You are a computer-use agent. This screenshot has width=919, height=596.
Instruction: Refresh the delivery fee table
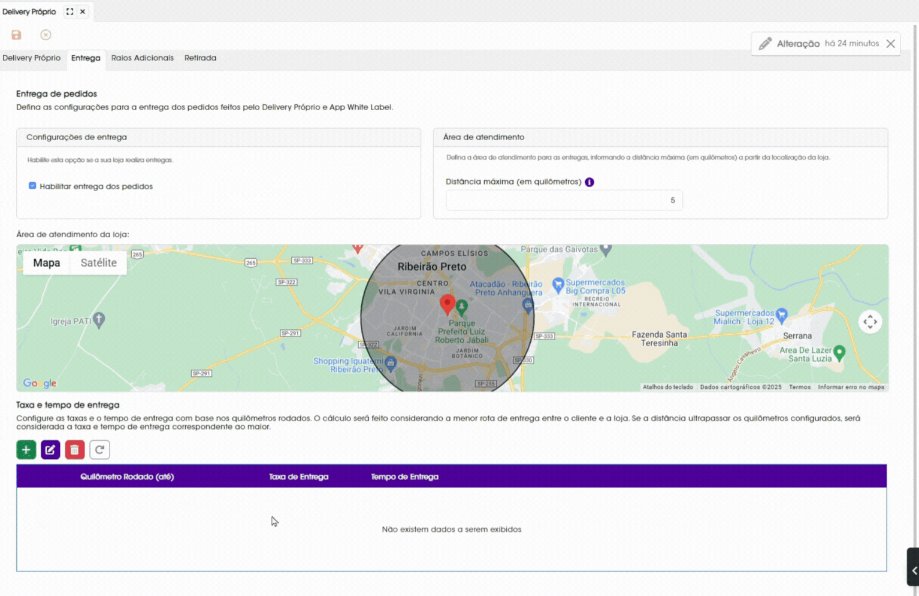(x=99, y=450)
